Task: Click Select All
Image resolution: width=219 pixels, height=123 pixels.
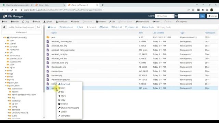Action: click(x=117, y=27)
